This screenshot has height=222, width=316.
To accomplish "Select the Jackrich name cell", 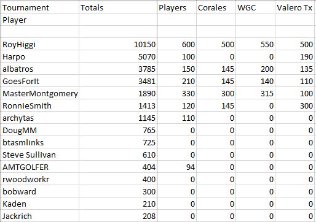I will tap(40, 216).
